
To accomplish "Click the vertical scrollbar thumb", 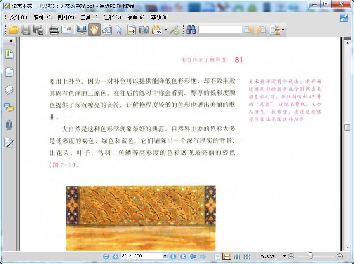I will pos(347,127).
